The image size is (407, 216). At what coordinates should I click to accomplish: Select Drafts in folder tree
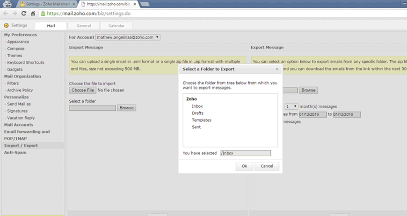pyautogui.click(x=197, y=113)
